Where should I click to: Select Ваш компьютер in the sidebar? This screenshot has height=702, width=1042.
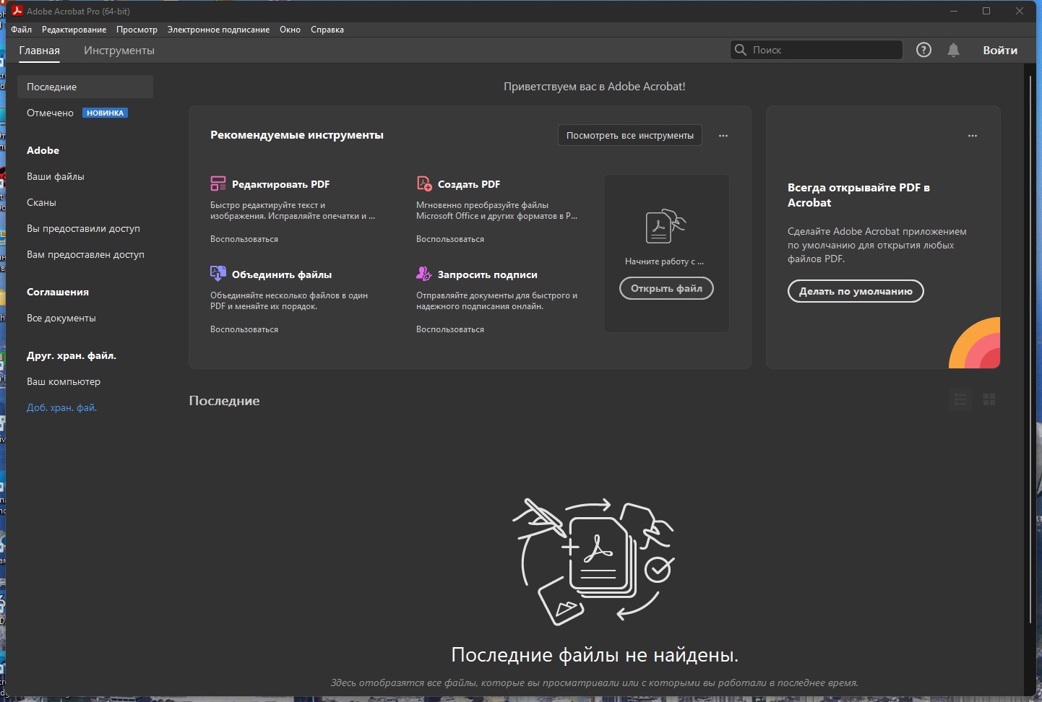(64, 381)
